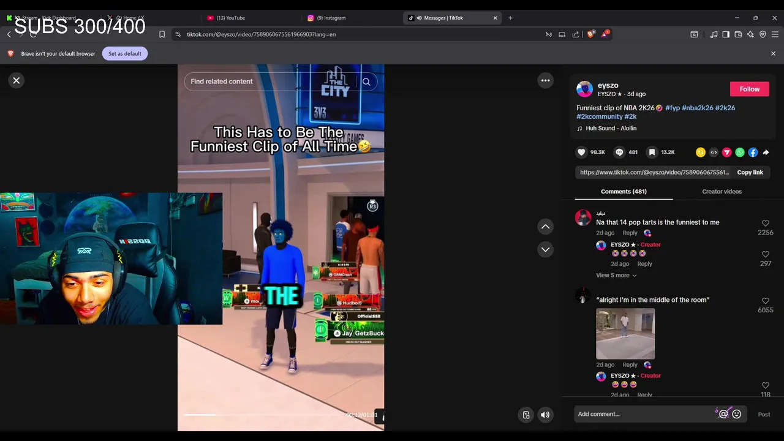The width and height of the screenshot is (784, 441).
Task: Like EYSZO's reply with 297 likes
Action: click(765, 254)
